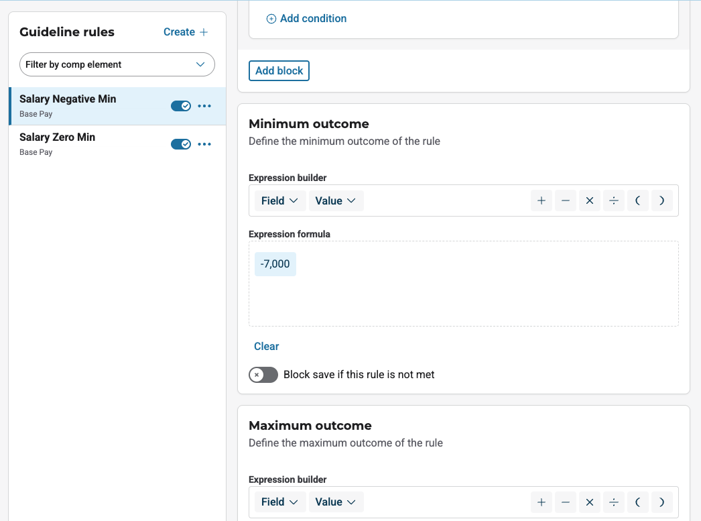Open more options for Salary Negative Min

[x=204, y=106]
